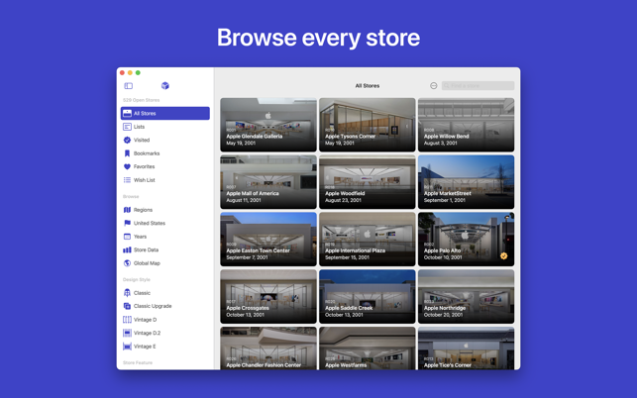Click the Store Data bar chart icon

tap(127, 249)
